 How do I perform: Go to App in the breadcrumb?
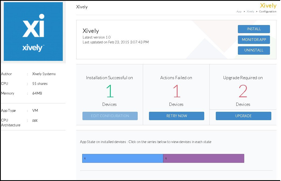coord(239,12)
